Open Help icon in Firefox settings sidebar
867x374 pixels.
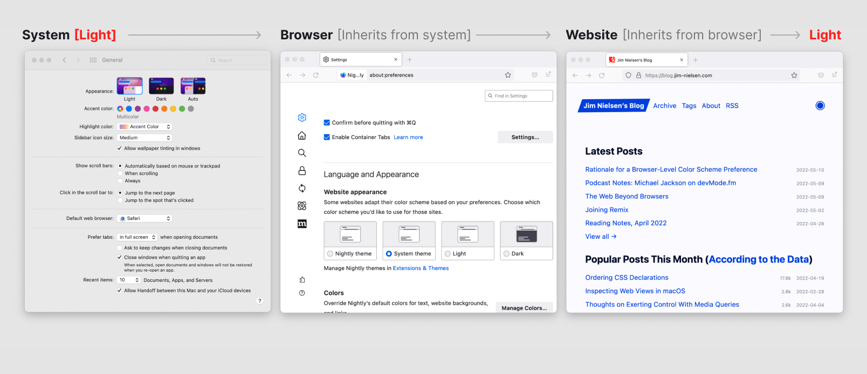click(x=302, y=293)
